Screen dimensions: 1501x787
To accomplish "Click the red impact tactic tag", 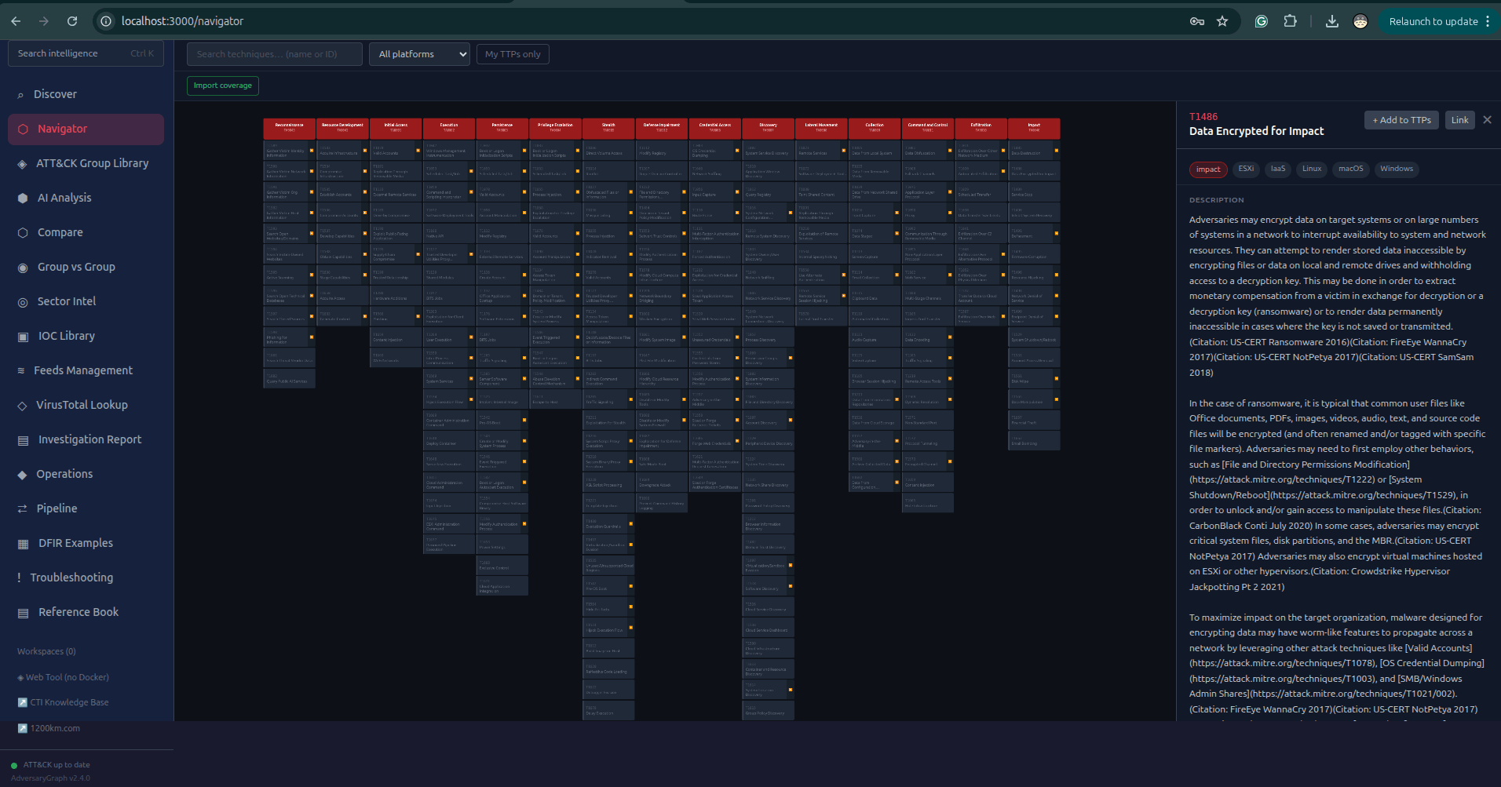I will pos(1208,169).
